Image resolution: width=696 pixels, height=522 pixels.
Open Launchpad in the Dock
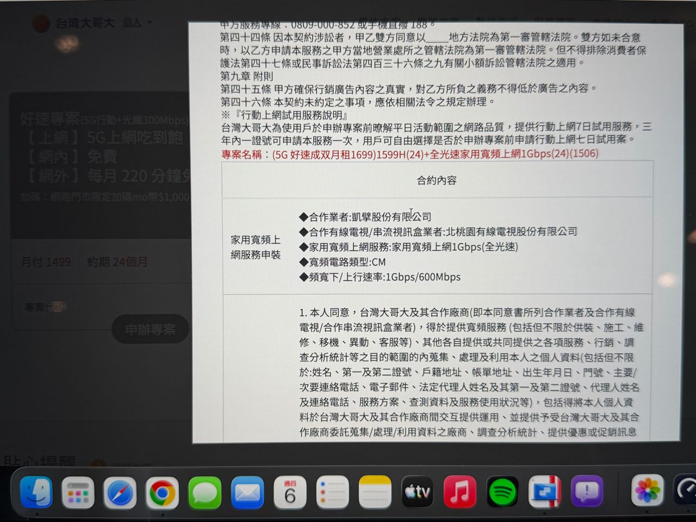pyautogui.click(x=78, y=493)
